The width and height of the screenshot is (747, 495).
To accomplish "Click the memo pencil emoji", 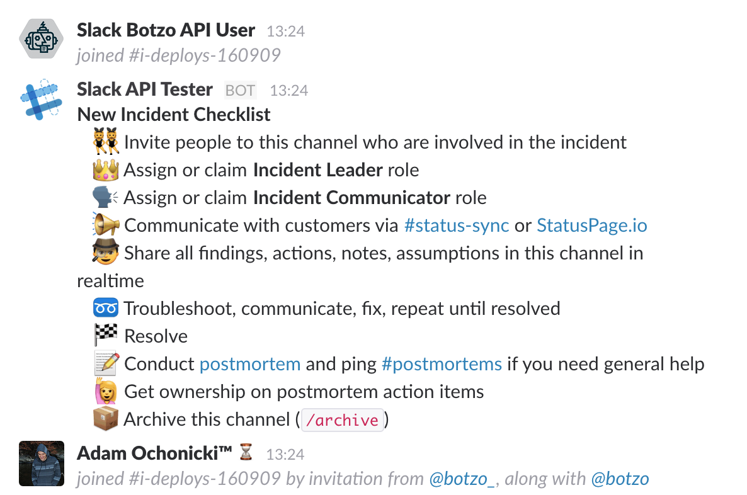I will [x=106, y=363].
